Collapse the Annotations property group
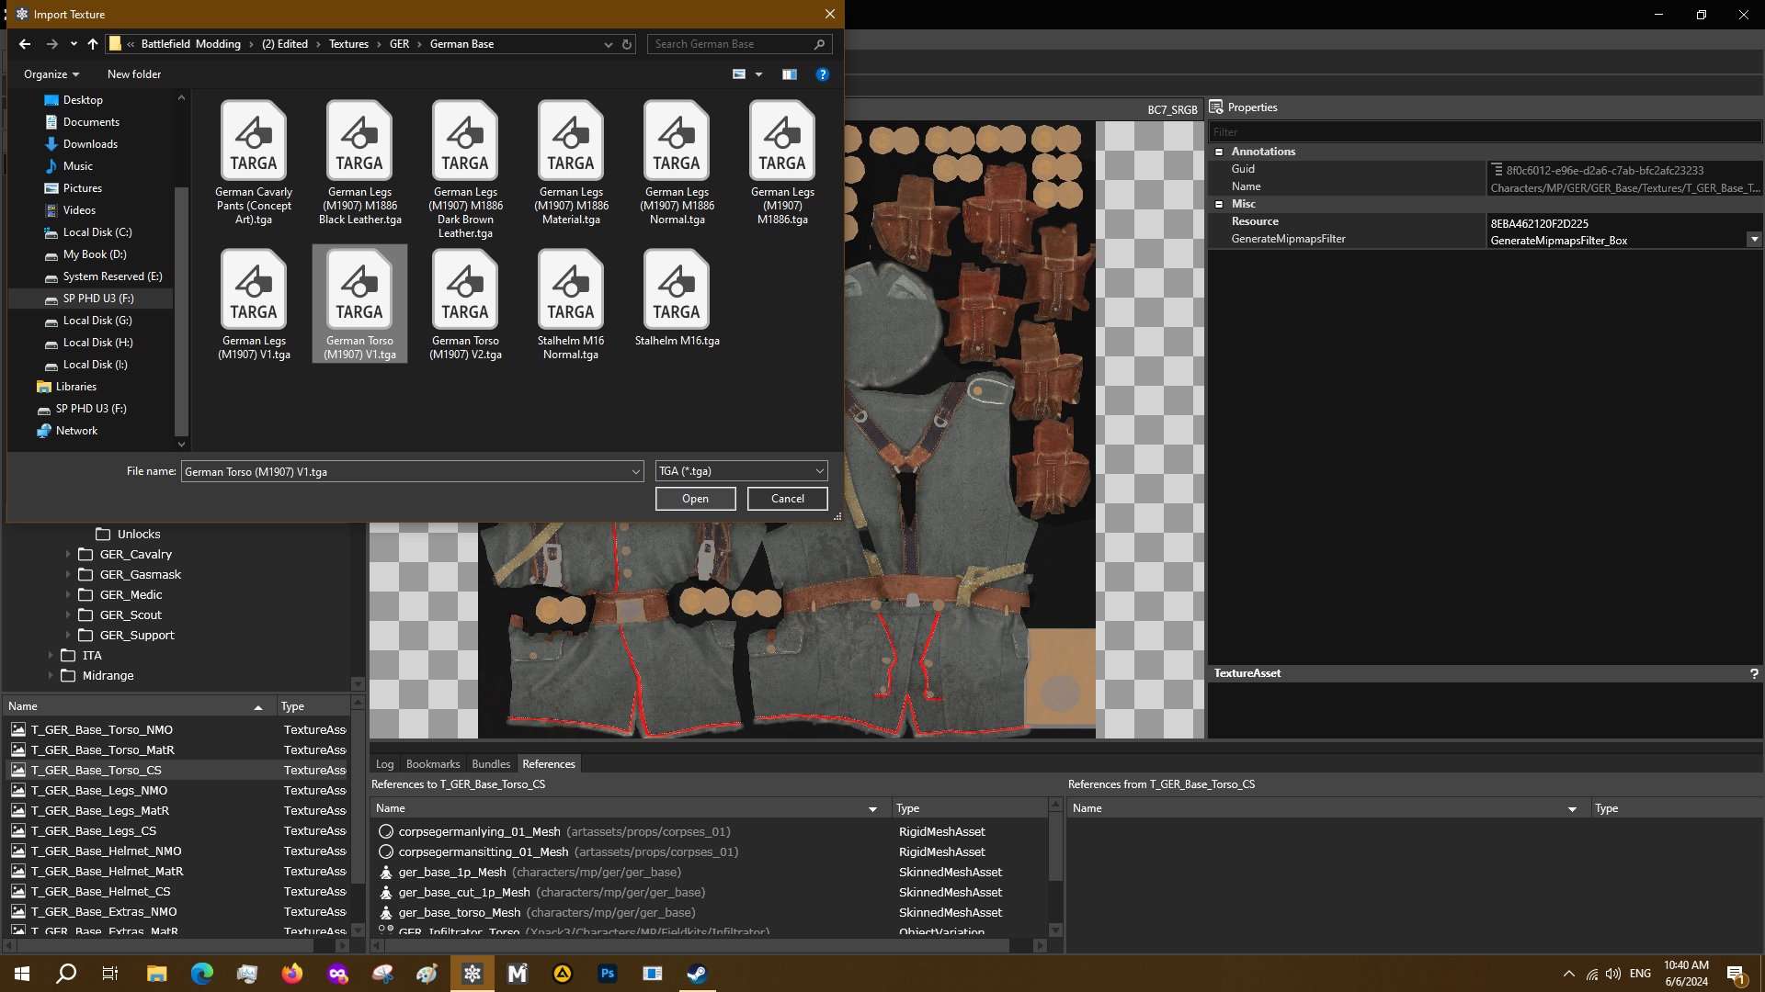Image resolution: width=1765 pixels, height=992 pixels. click(1219, 152)
